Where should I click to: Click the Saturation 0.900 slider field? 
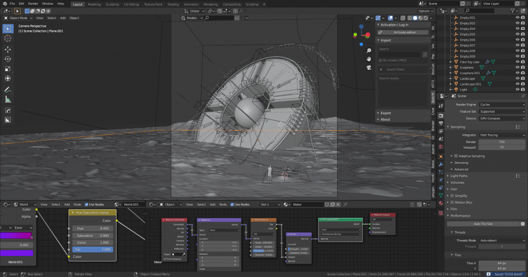92,235
